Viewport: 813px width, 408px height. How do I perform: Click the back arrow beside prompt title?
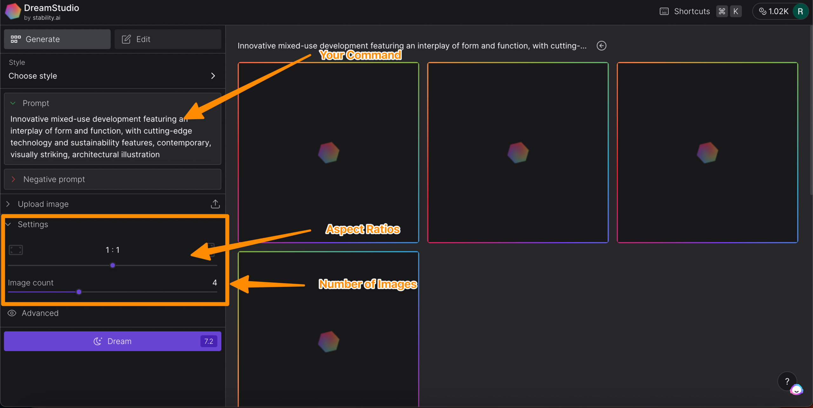[601, 46]
